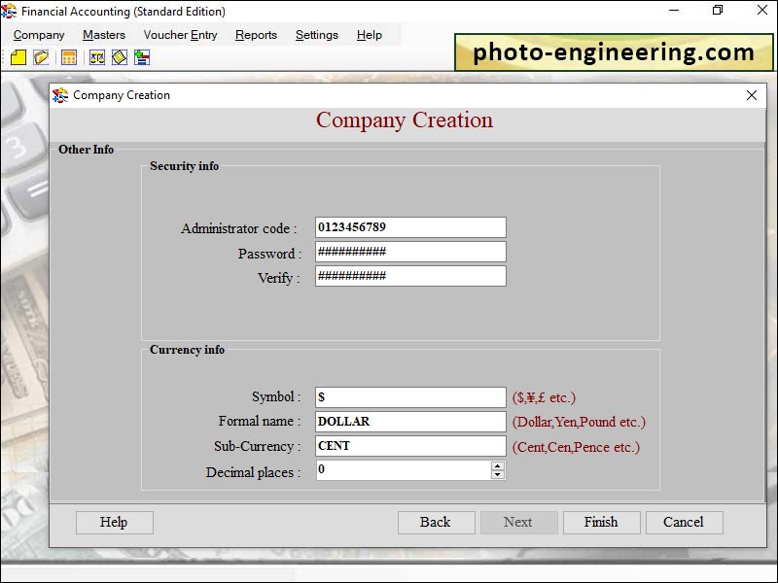Click the Help button
The width and height of the screenshot is (778, 583).
tap(114, 522)
